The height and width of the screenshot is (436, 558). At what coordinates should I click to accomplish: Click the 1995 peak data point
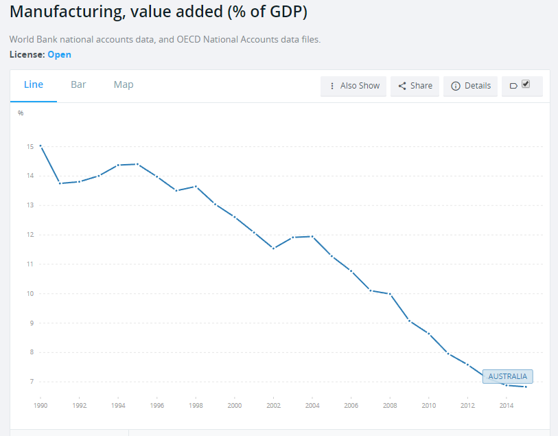click(137, 164)
